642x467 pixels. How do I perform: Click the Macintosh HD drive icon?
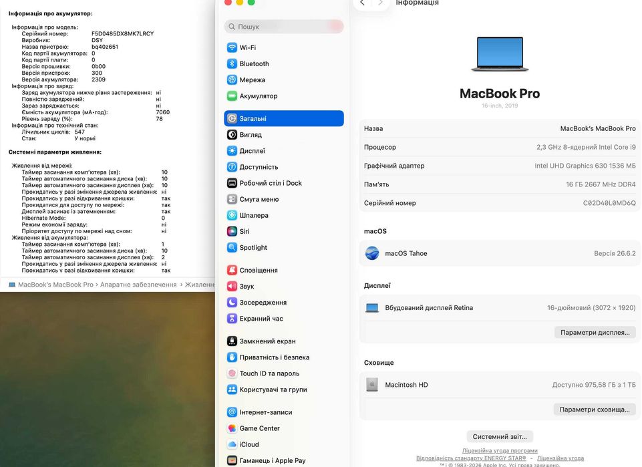(371, 385)
